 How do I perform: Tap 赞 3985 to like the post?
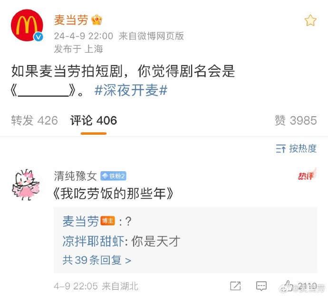(296, 120)
